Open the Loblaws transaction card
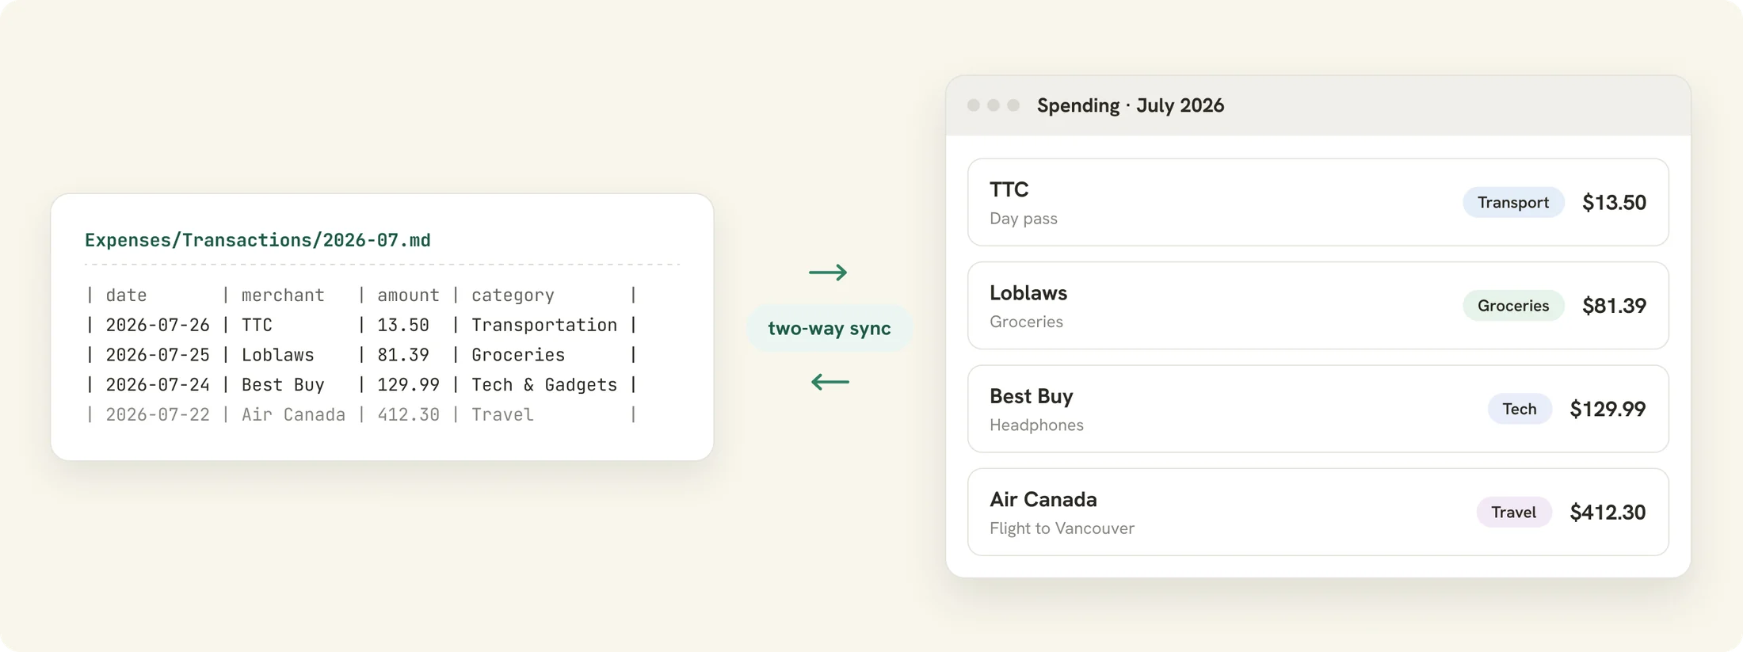The image size is (1743, 652). pos(1318,306)
